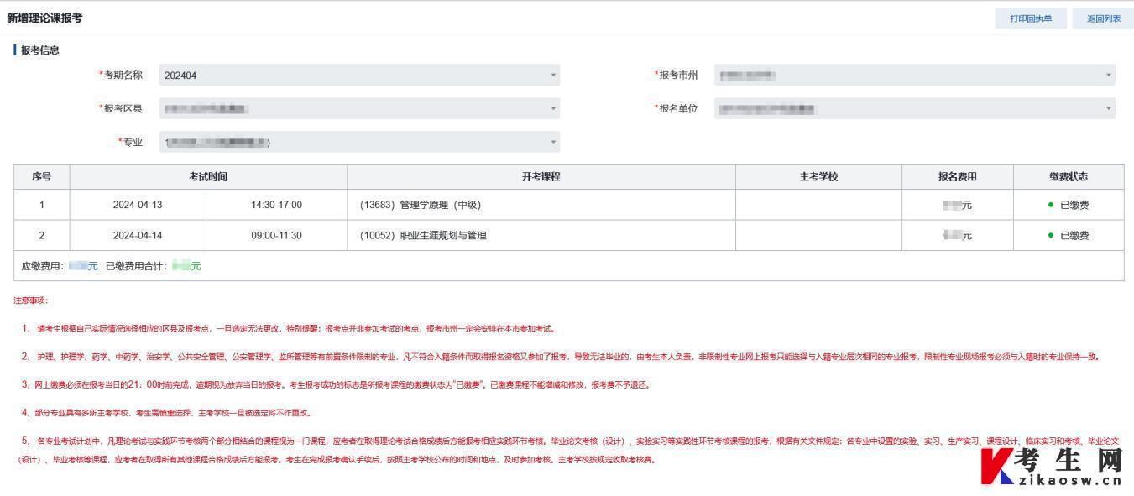This screenshot has width=1134, height=496.
Task: Click course (13683) 管理学原理（中级）
Action: point(421,205)
